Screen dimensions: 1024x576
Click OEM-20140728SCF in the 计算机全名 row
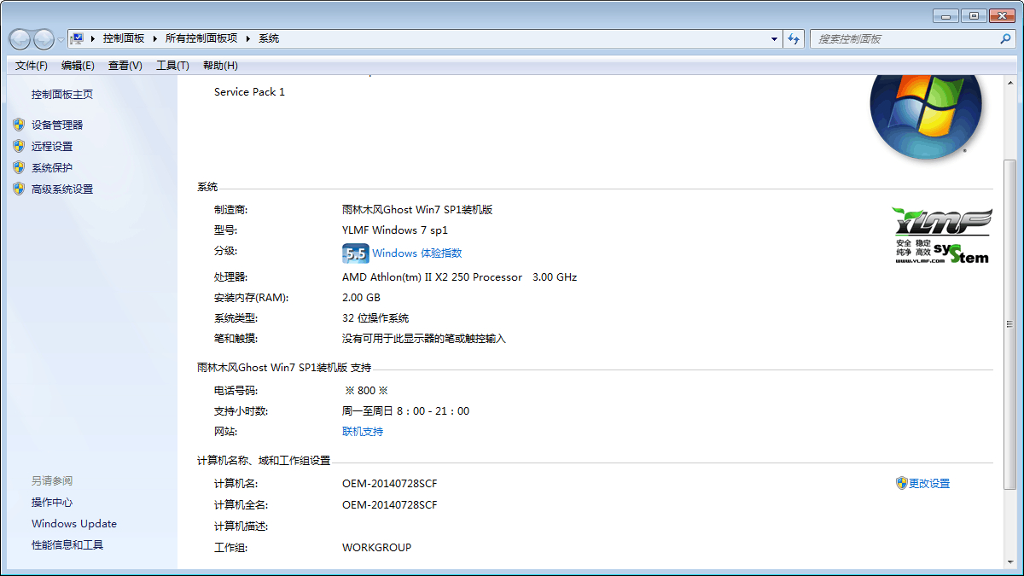390,505
